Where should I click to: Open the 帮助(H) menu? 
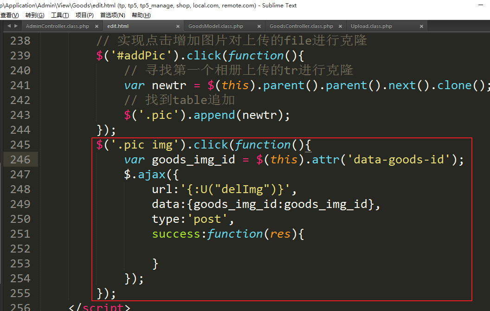(141, 15)
